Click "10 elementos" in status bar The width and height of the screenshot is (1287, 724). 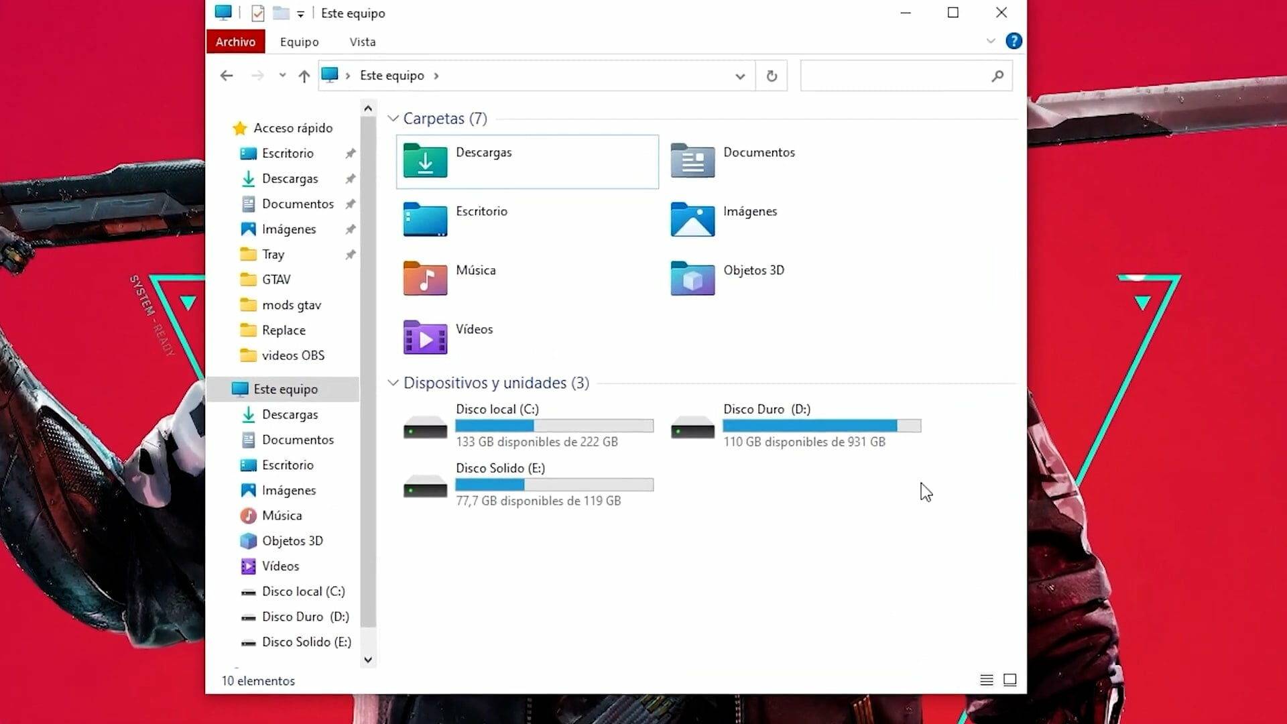click(258, 680)
